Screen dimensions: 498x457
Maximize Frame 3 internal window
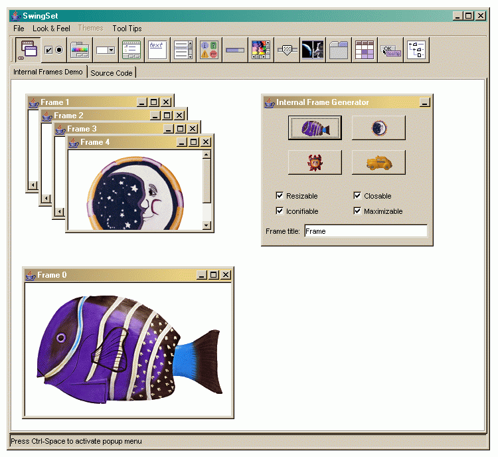coord(181,129)
